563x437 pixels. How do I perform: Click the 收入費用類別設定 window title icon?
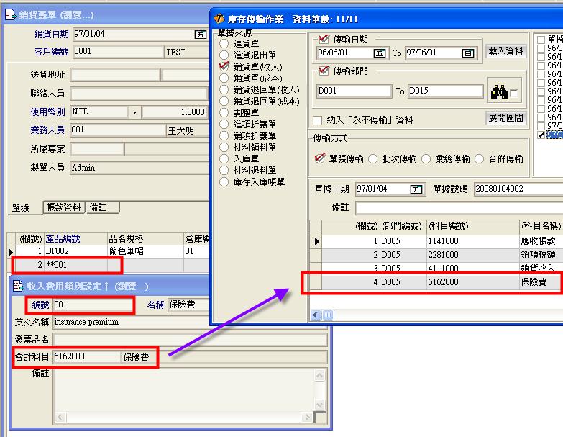[18, 287]
